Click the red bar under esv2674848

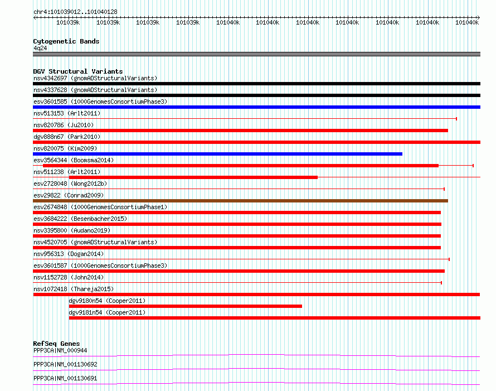click(237, 213)
